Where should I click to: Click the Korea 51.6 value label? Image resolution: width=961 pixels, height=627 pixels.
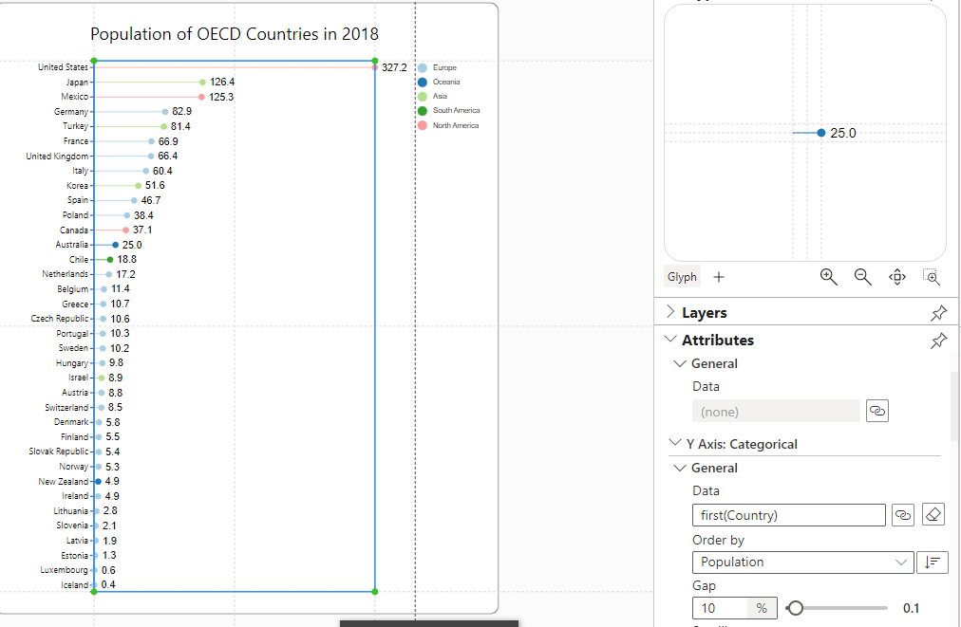(x=155, y=186)
